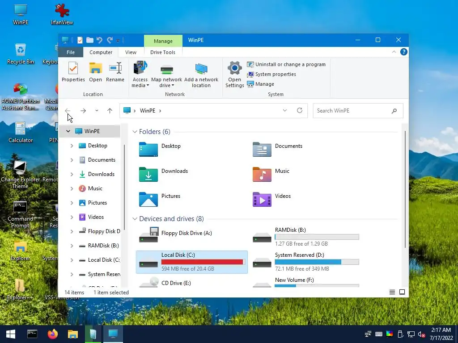Click the search magnifier icon
The width and height of the screenshot is (458, 343).
(394, 111)
